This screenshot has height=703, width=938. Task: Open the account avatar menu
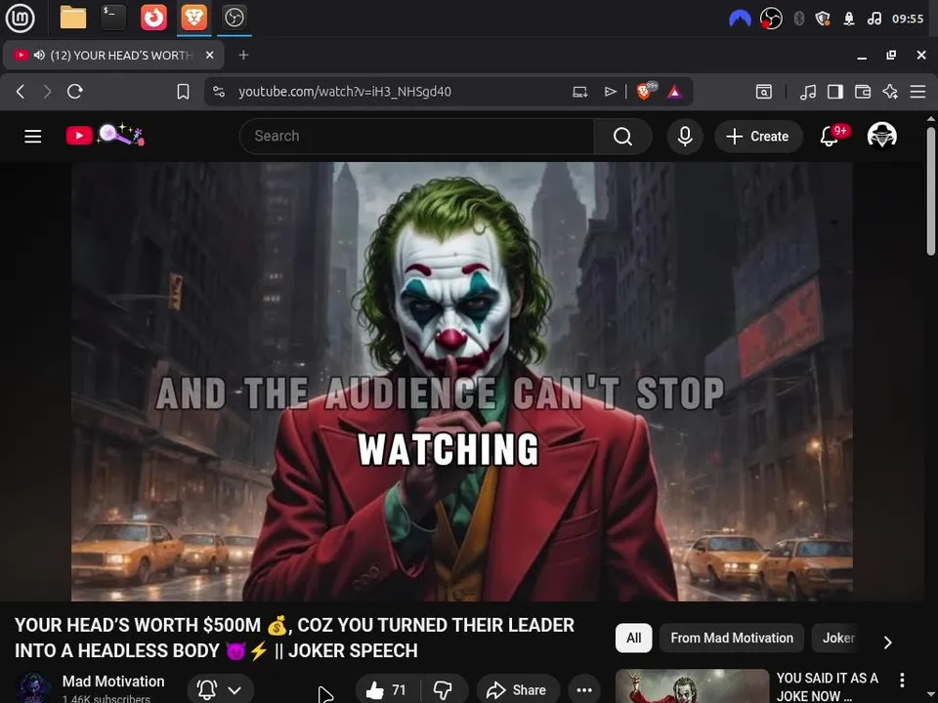(x=881, y=136)
